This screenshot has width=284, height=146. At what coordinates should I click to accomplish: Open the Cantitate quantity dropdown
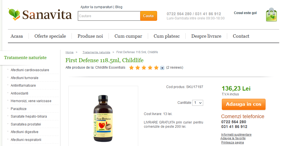(198, 103)
